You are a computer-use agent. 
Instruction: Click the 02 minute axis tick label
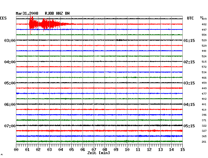tap(38, 149)
